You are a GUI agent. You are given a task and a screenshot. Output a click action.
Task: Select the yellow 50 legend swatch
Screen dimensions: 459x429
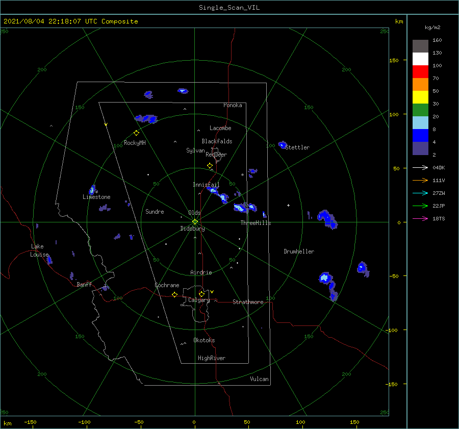[420, 97]
